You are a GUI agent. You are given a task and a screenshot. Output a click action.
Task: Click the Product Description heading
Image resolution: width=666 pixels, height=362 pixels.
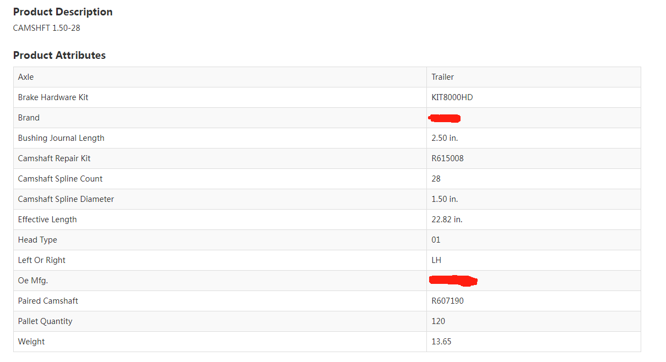pos(63,12)
